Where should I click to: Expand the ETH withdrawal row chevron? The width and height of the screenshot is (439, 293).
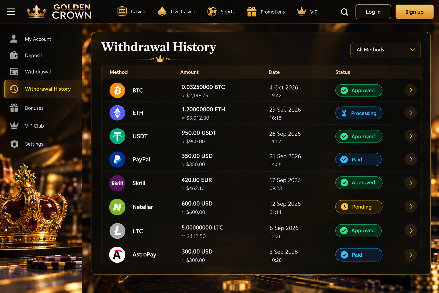411,113
